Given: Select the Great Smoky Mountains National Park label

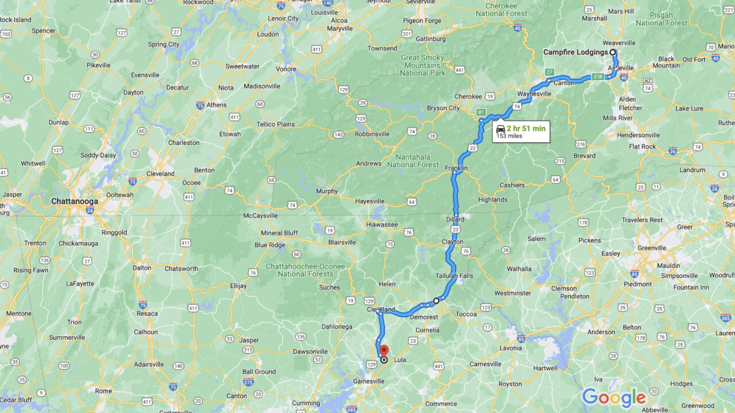Looking at the screenshot, I should click(x=423, y=65).
